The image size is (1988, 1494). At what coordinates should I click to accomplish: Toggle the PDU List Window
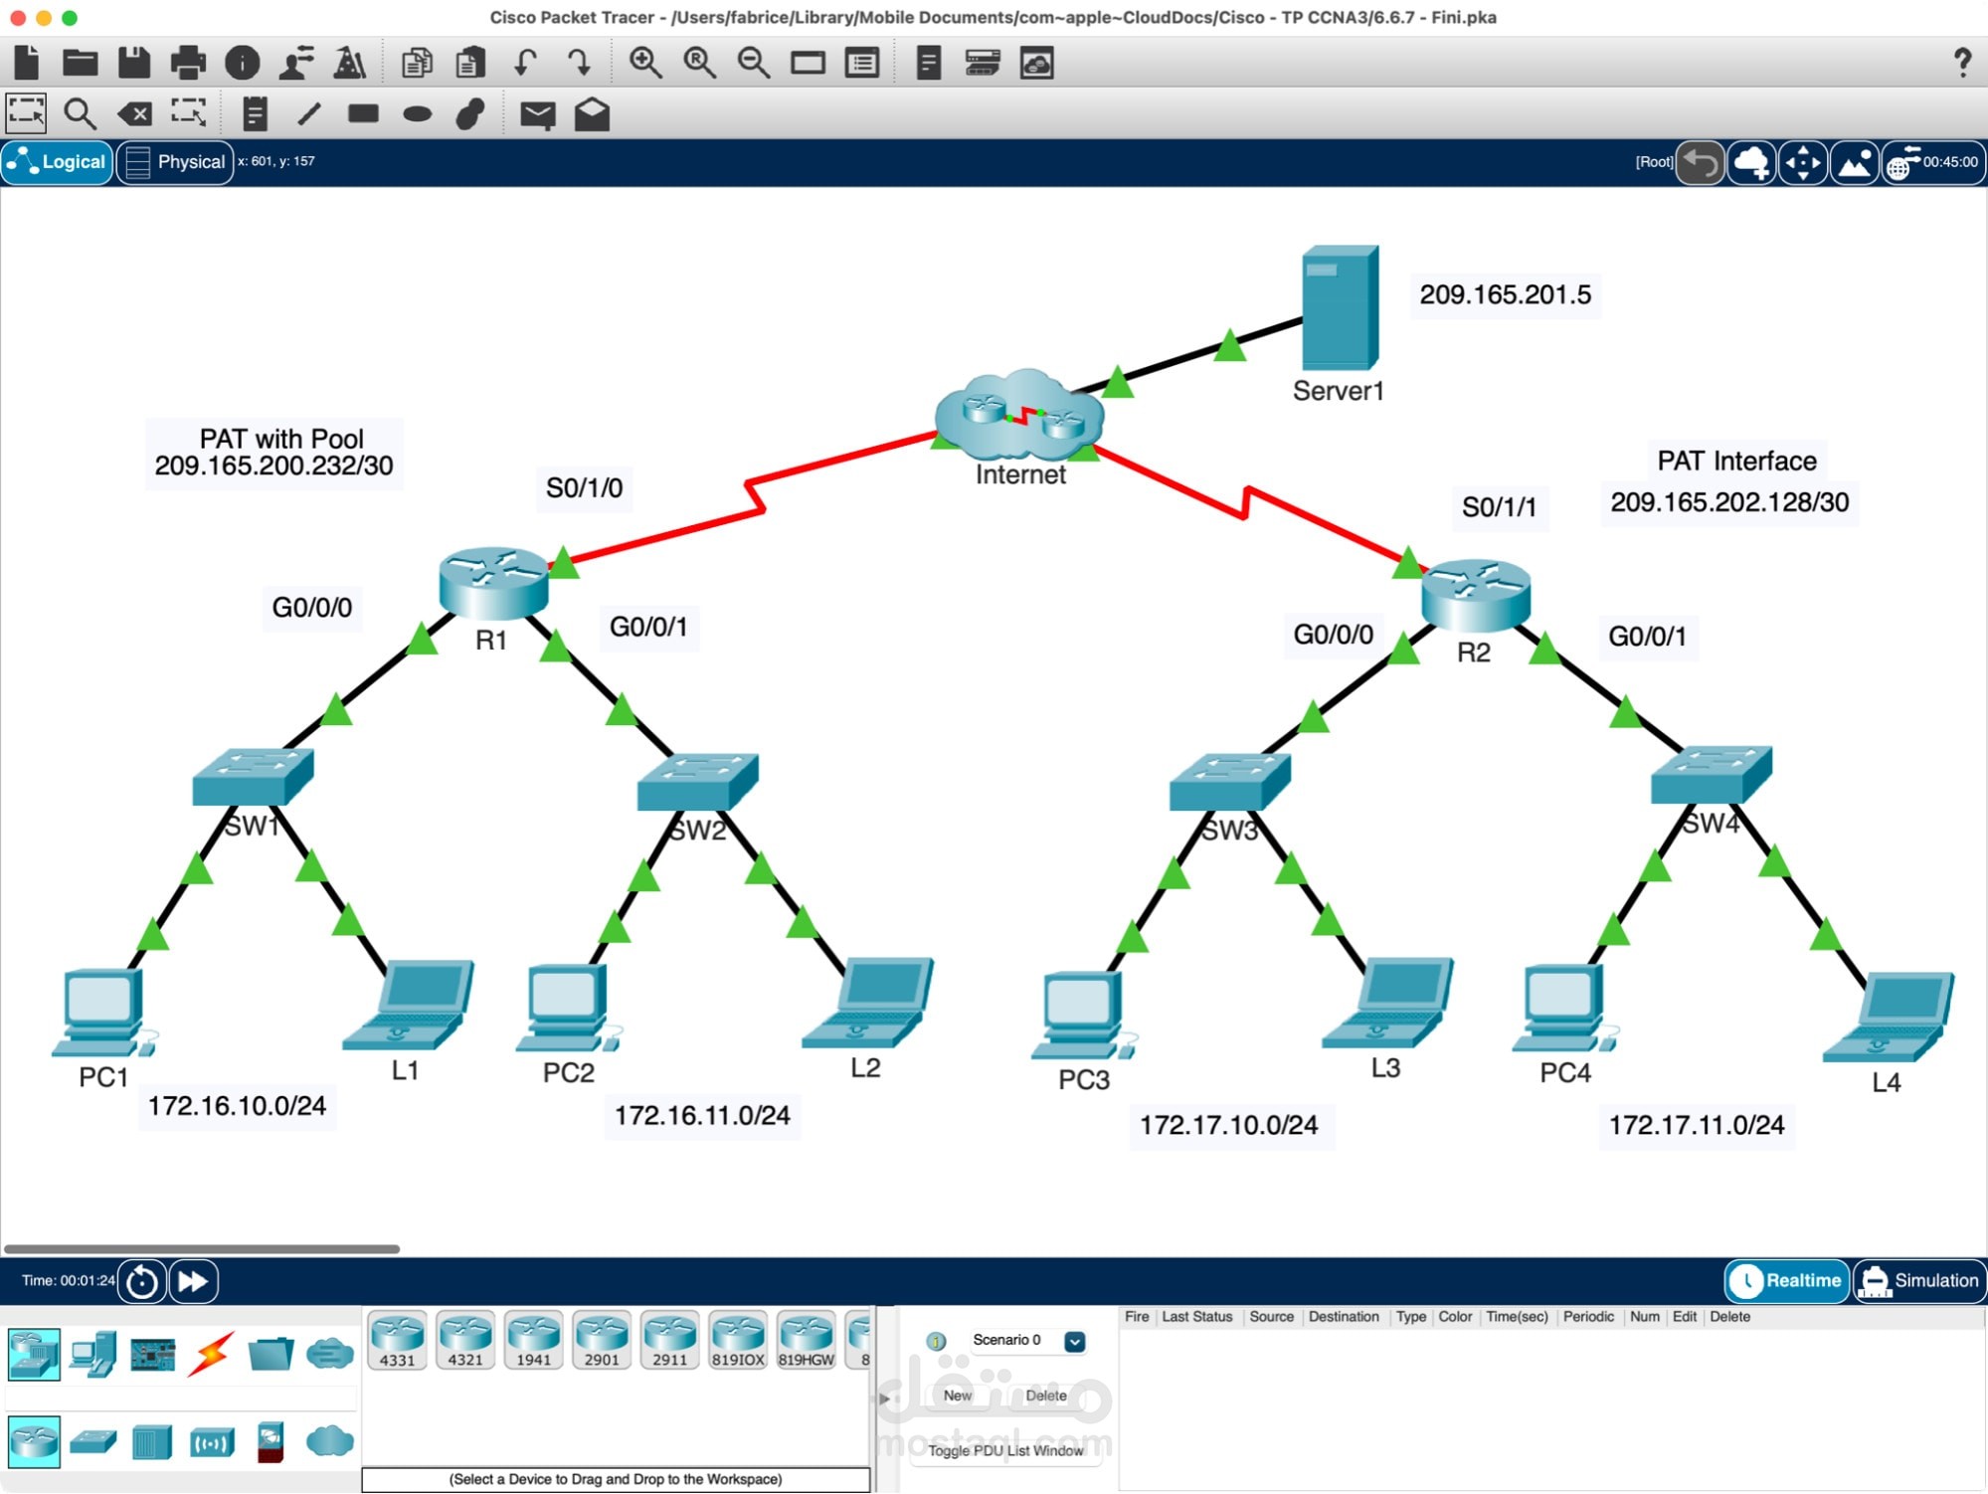click(x=1005, y=1451)
